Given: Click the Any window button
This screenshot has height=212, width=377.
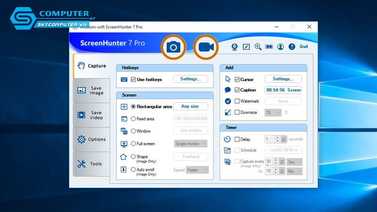Looking at the screenshot, I should pyautogui.click(x=191, y=130).
